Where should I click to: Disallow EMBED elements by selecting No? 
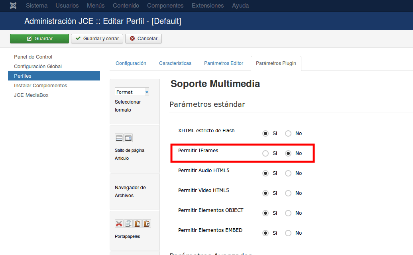(x=288, y=233)
